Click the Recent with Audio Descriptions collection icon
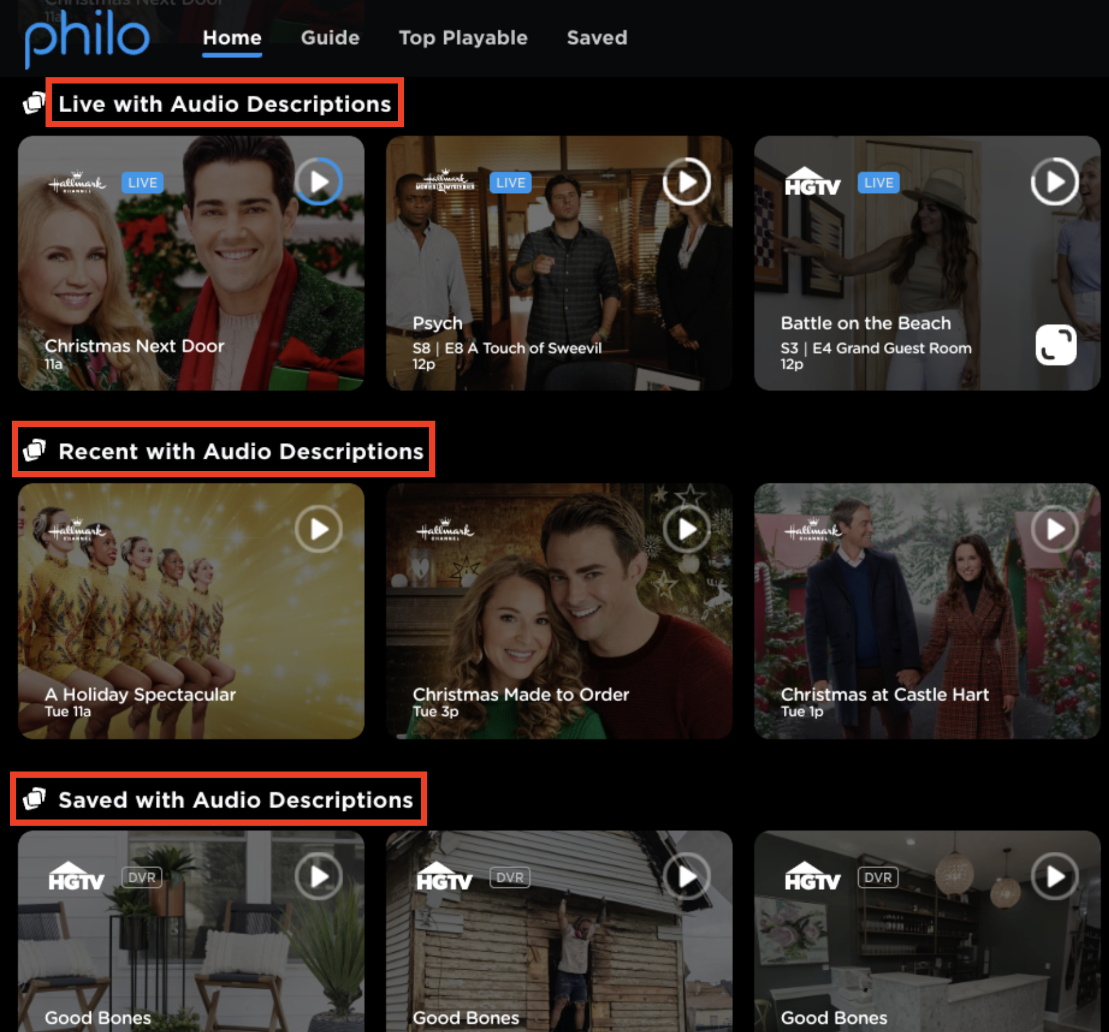Screen dimensions: 1109x1032 (x=34, y=450)
